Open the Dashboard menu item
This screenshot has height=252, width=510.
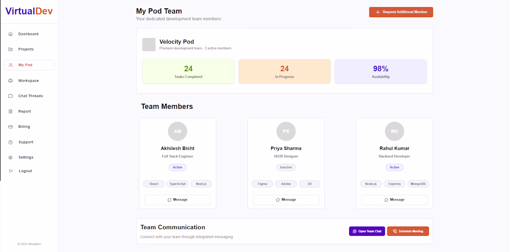point(29,34)
